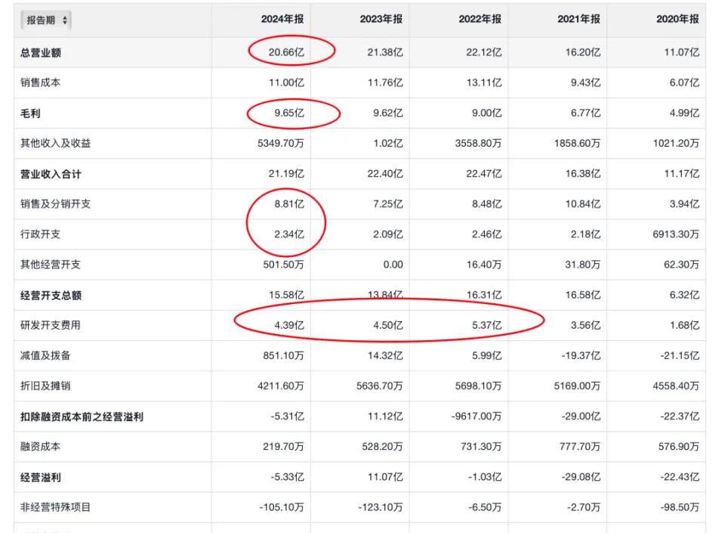Click the 1.68亿 R&D expense value
Image resolution: width=722 pixels, height=533 pixels.
[x=683, y=326]
